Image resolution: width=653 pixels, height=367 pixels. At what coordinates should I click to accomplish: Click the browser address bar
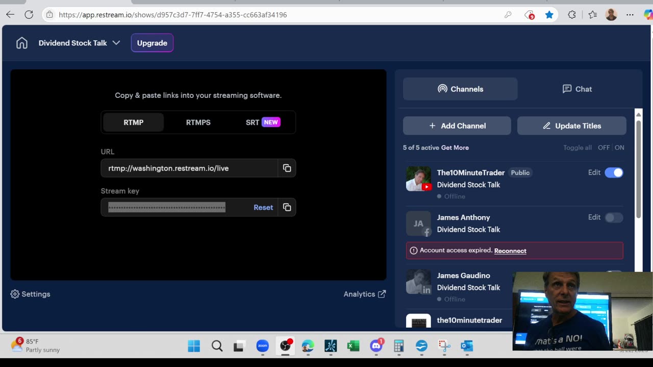click(275, 15)
